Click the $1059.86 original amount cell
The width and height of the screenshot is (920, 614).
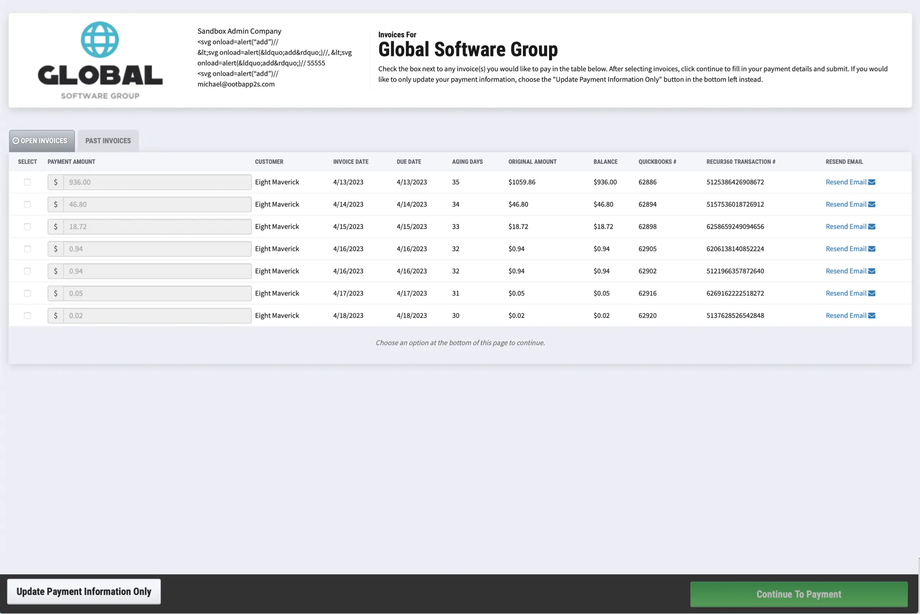coord(522,182)
